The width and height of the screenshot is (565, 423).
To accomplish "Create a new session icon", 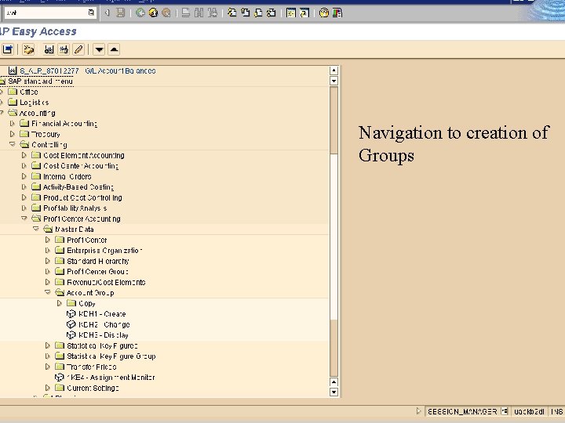I will pos(291,13).
